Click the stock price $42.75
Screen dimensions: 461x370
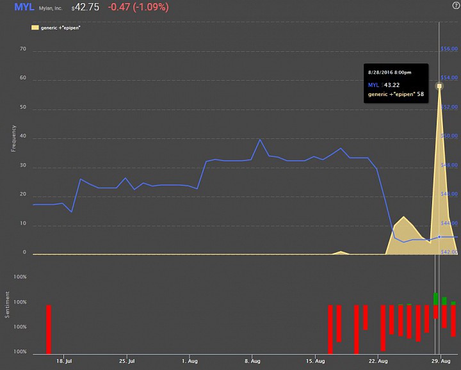(85, 7)
